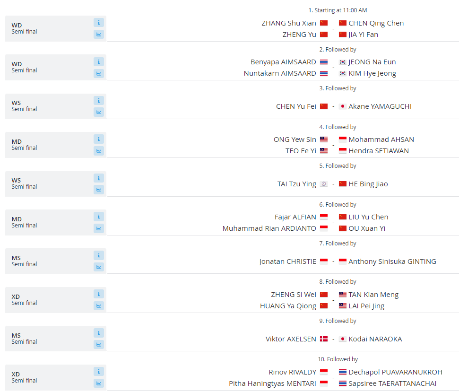The width and height of the screenshot is (459, 392).
Task: Click info icon for Tai Tzu Ying match
Action: pos(98,178)
